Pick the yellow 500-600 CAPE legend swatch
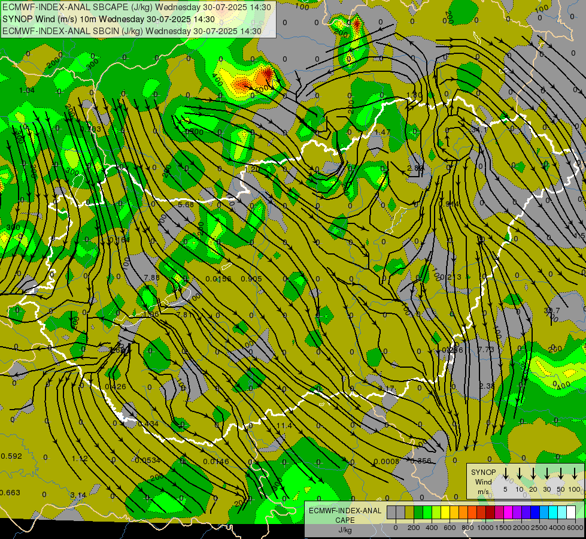This screenshot has height=539, width=586. click(x=445, y=513)
